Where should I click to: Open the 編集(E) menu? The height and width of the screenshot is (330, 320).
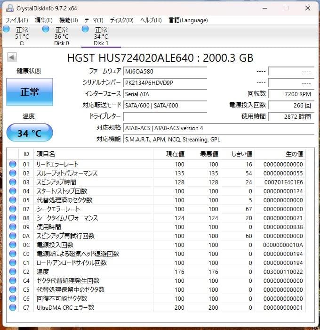pyautogui.click(x=43, y=20)
